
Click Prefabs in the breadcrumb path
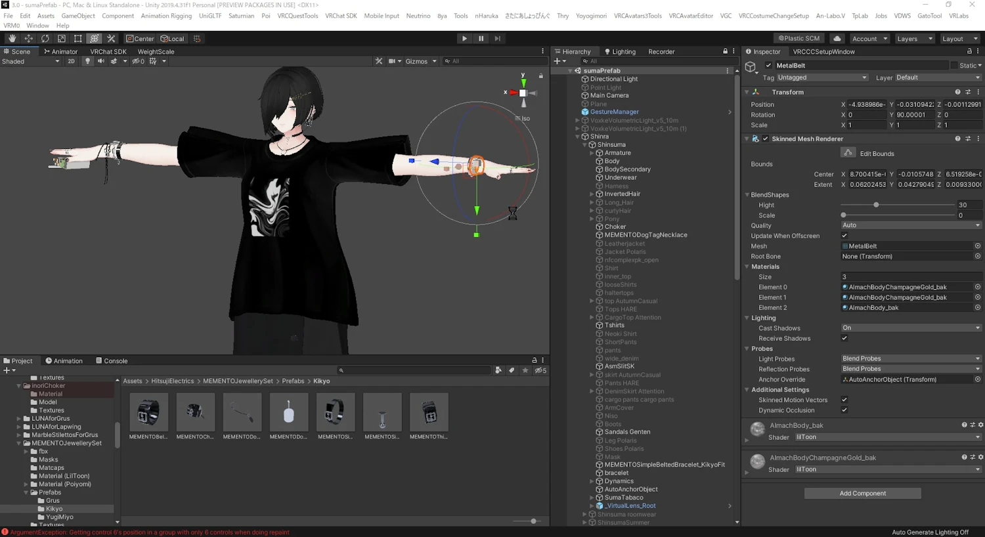click(293, 381)
